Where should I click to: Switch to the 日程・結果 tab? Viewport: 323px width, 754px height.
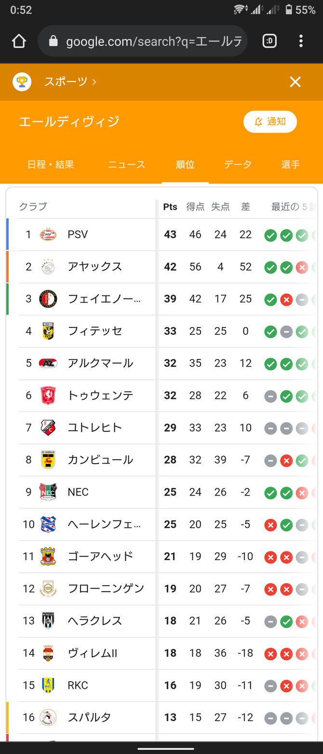tap(51, 165)
